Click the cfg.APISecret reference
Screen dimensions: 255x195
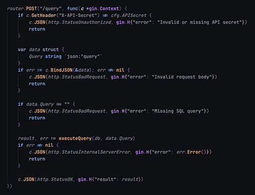click(x=129, y=15)
